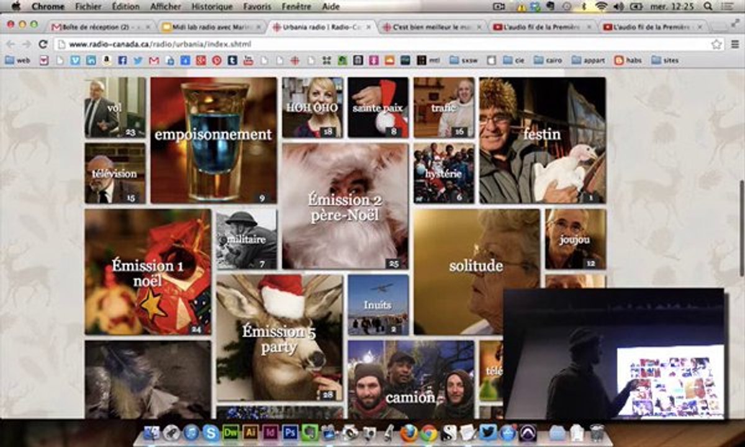Screen dimensions: 745x447
Task: Open the Émission 5 party tile
Action: point(279,338)
